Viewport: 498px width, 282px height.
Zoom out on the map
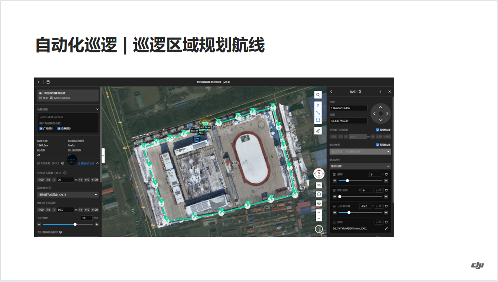click(x=319, y=219)
